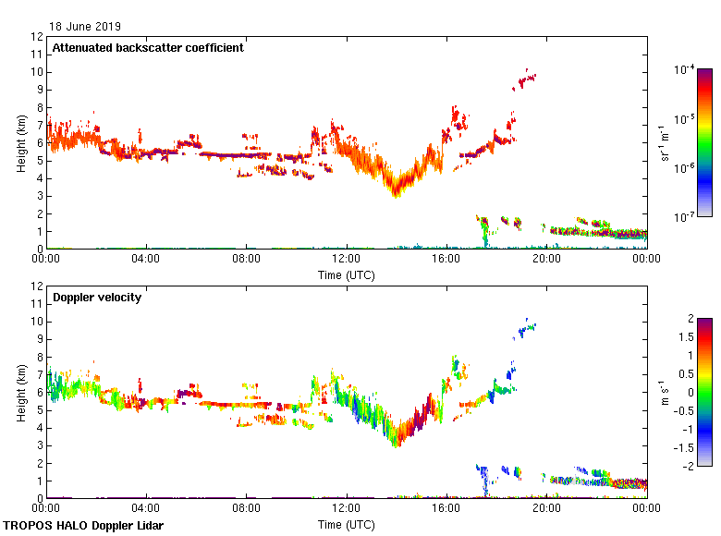Click the sr⁻¹ m⁻¹ units label
The height and width of the screenshot is (536, 721).
click(664, 143)
